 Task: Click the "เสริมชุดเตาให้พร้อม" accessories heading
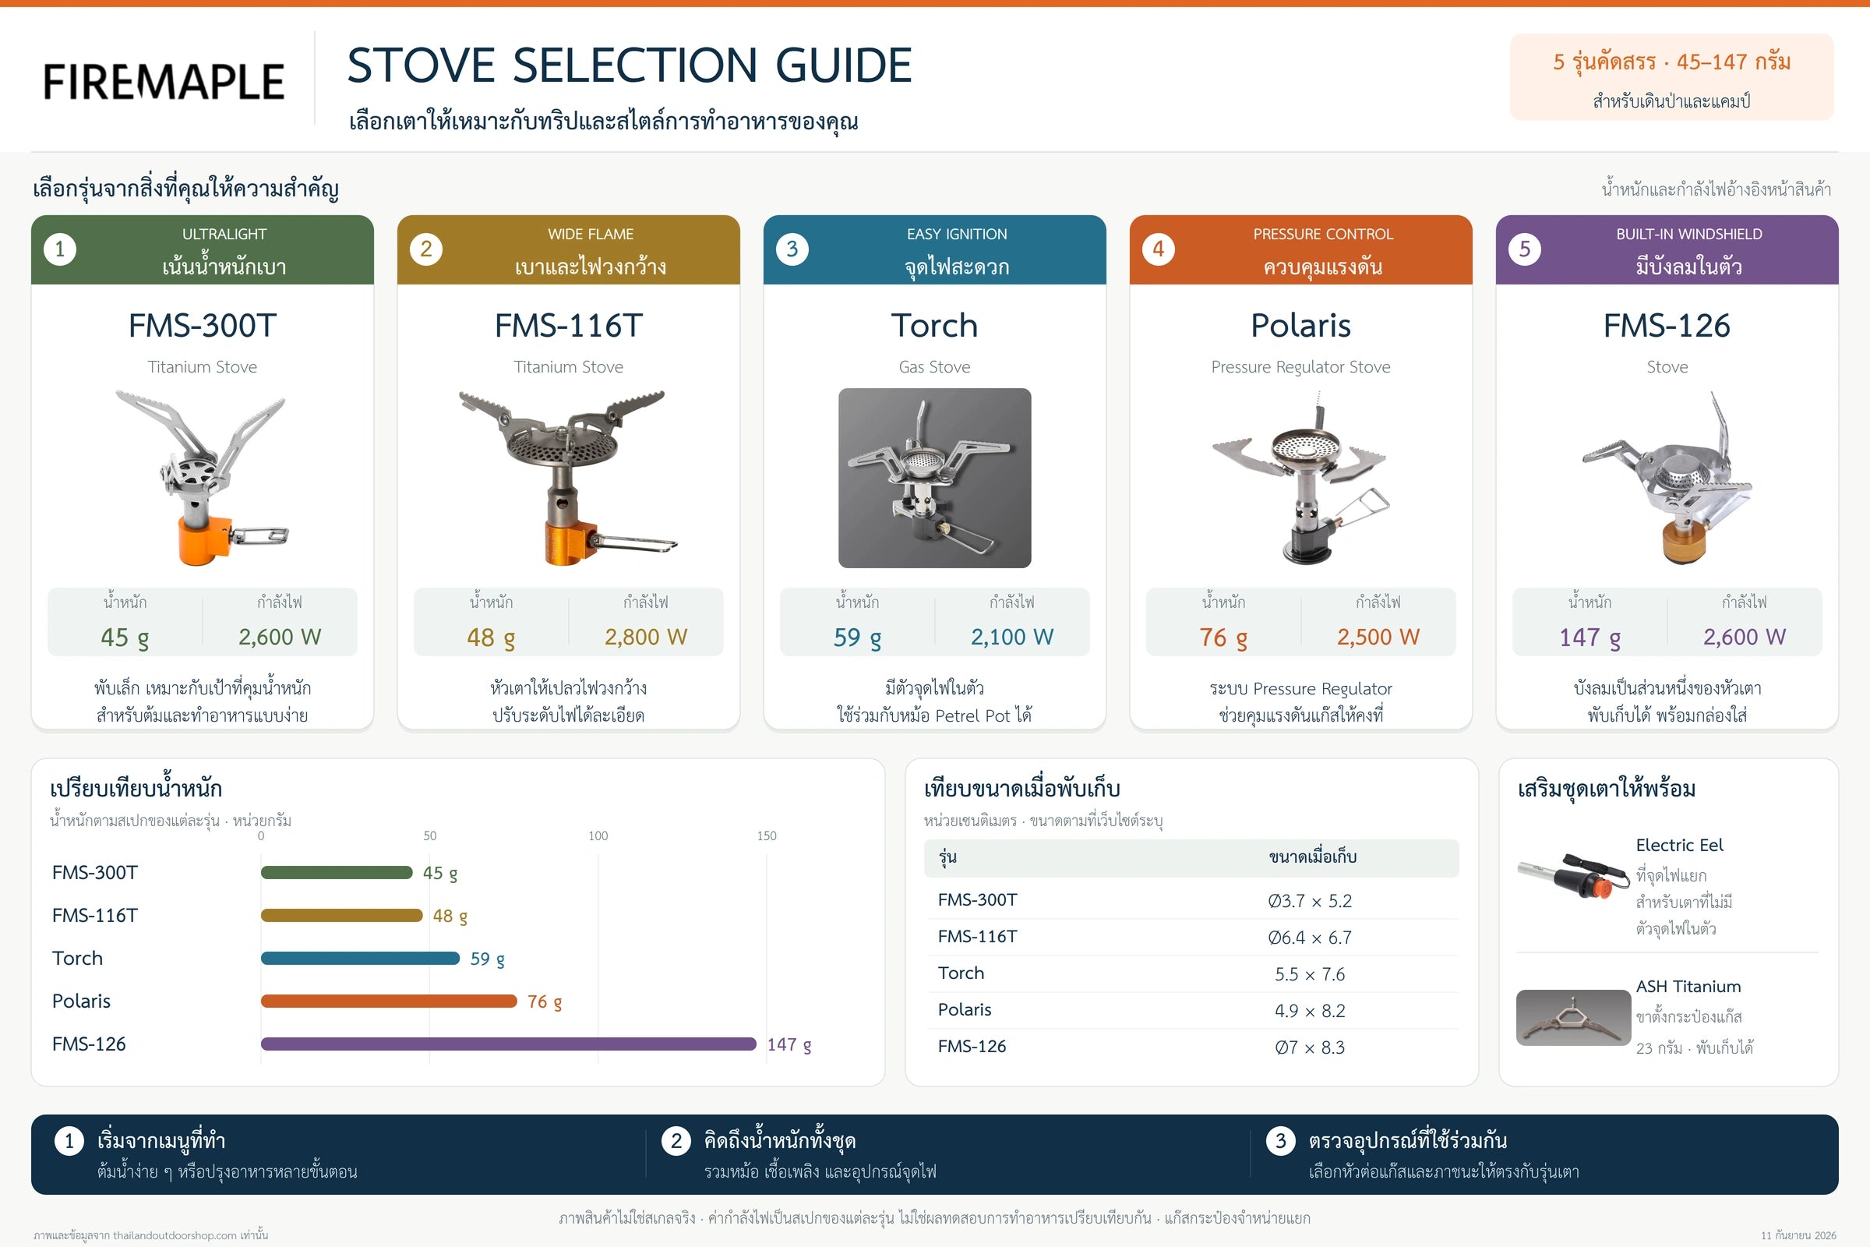[x=1607, y=789]
